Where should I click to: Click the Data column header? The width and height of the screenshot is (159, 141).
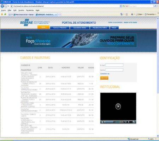[51, 68]
